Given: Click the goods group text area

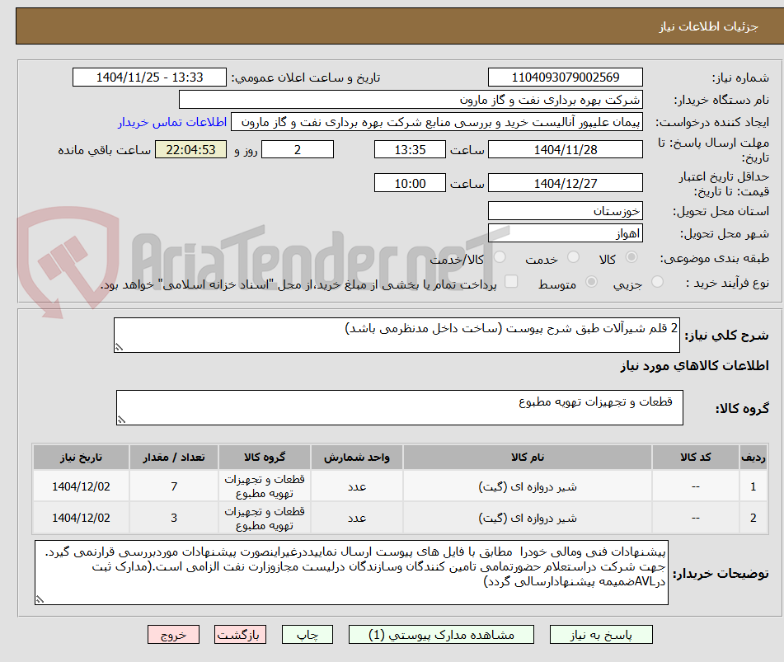Looking at the screenshot, I should pyautogui.click(x=400, y=407).
